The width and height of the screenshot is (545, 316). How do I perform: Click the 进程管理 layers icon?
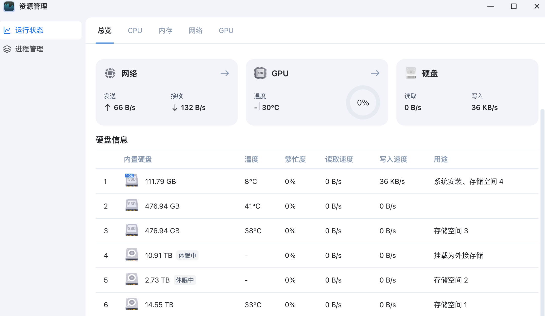click(x=7, y=49)
